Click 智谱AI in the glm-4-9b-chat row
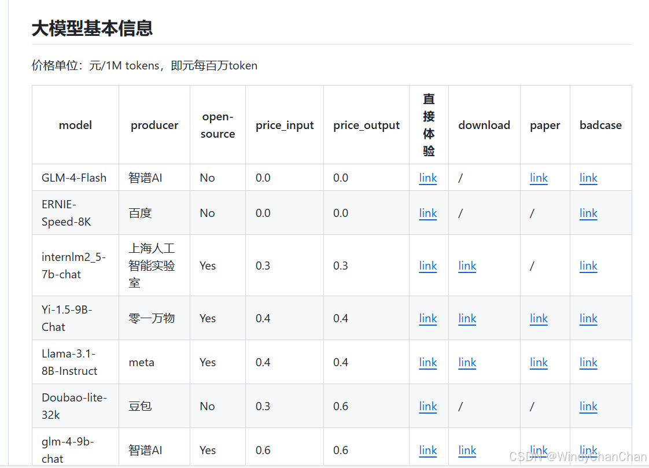Image resolution: width=649 pixels, height=468 pixels. coord(145,450)
